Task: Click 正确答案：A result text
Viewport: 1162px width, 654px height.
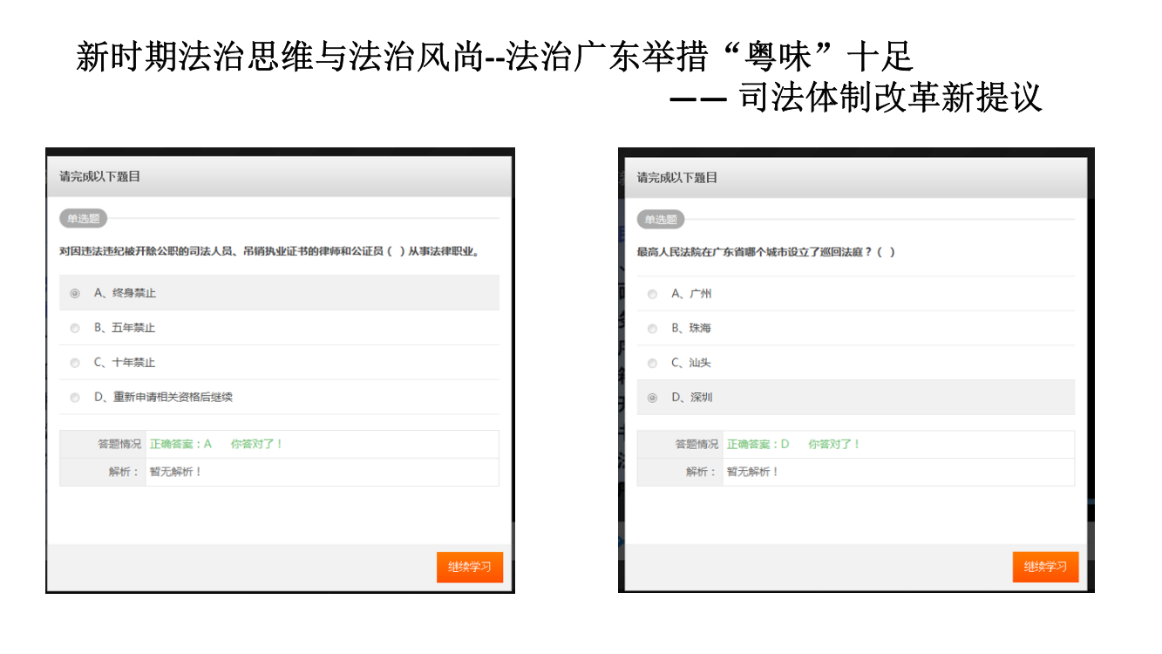Action: point(180,444)
